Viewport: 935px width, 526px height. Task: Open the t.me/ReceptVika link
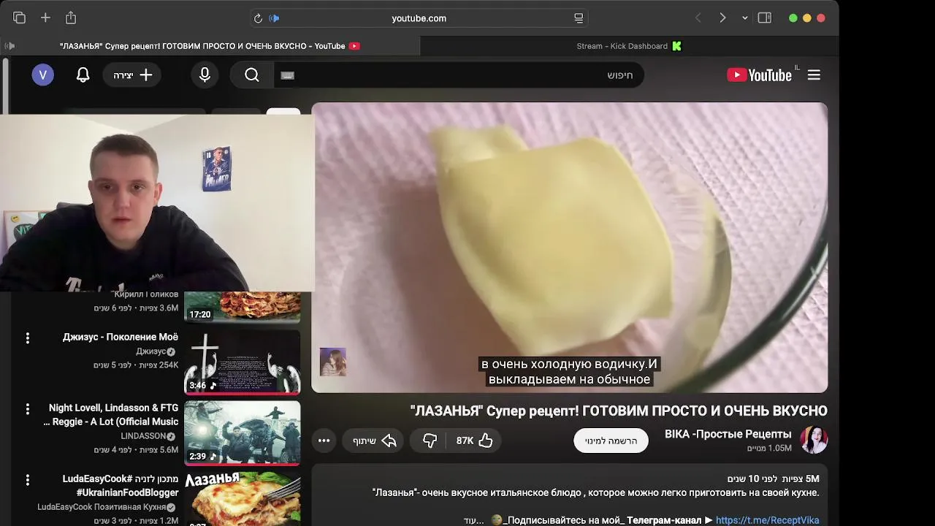767,520
